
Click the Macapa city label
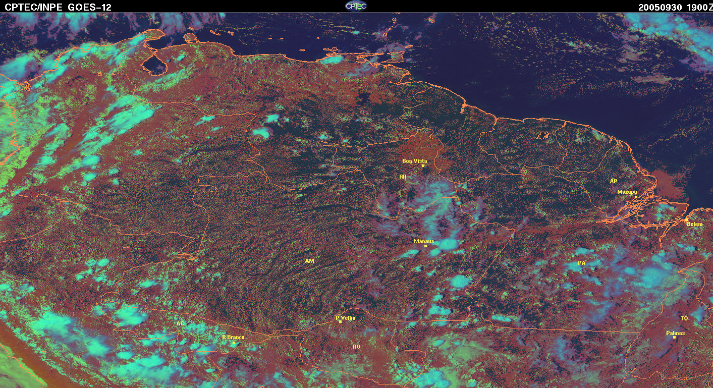[x=627, y=192]
